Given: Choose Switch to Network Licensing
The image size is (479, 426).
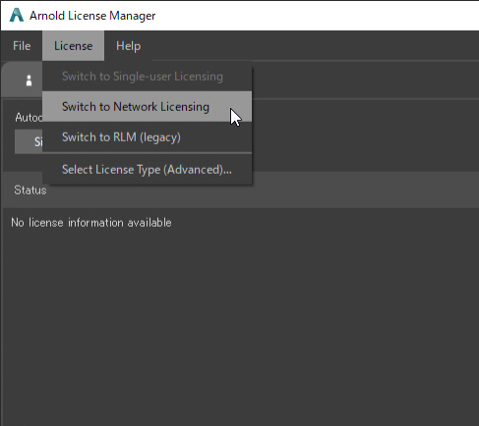Looking at the screenshot, I should pos(147,107).
